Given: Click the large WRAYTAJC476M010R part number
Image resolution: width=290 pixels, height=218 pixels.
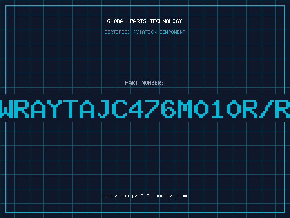Looking at the screenshot, I should click(x=145, y=109).
